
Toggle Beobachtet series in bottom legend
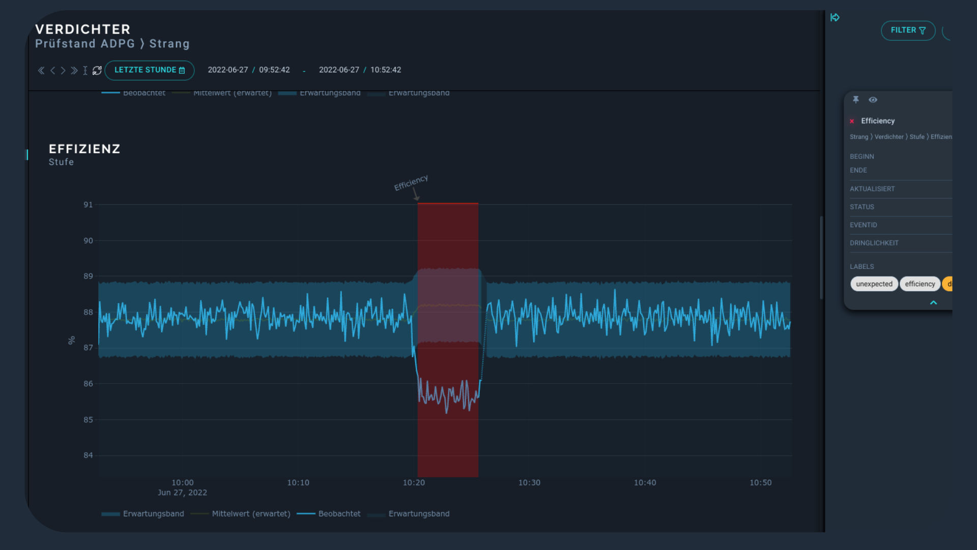339,514
